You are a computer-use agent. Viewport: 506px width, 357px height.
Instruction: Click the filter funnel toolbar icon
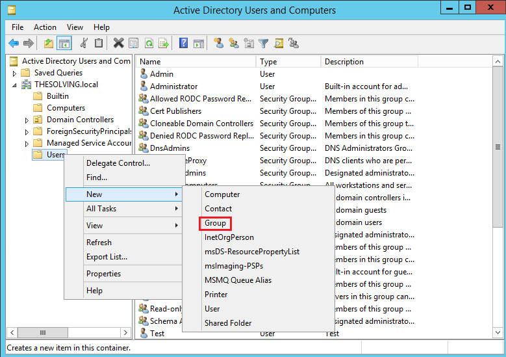264,44
